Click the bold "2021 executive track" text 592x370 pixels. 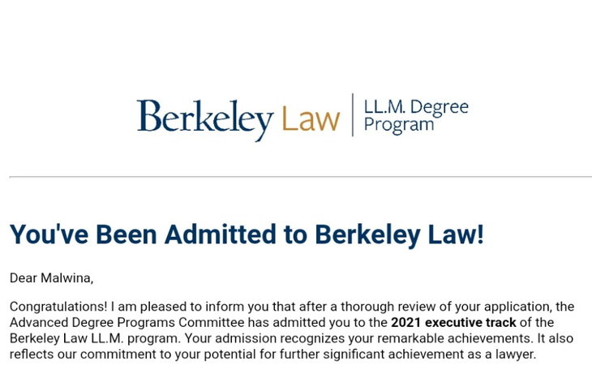coord(453,323)
